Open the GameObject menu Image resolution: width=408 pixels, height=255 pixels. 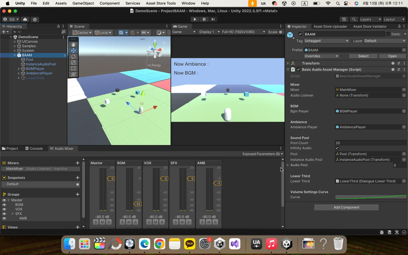click(83, 3)
